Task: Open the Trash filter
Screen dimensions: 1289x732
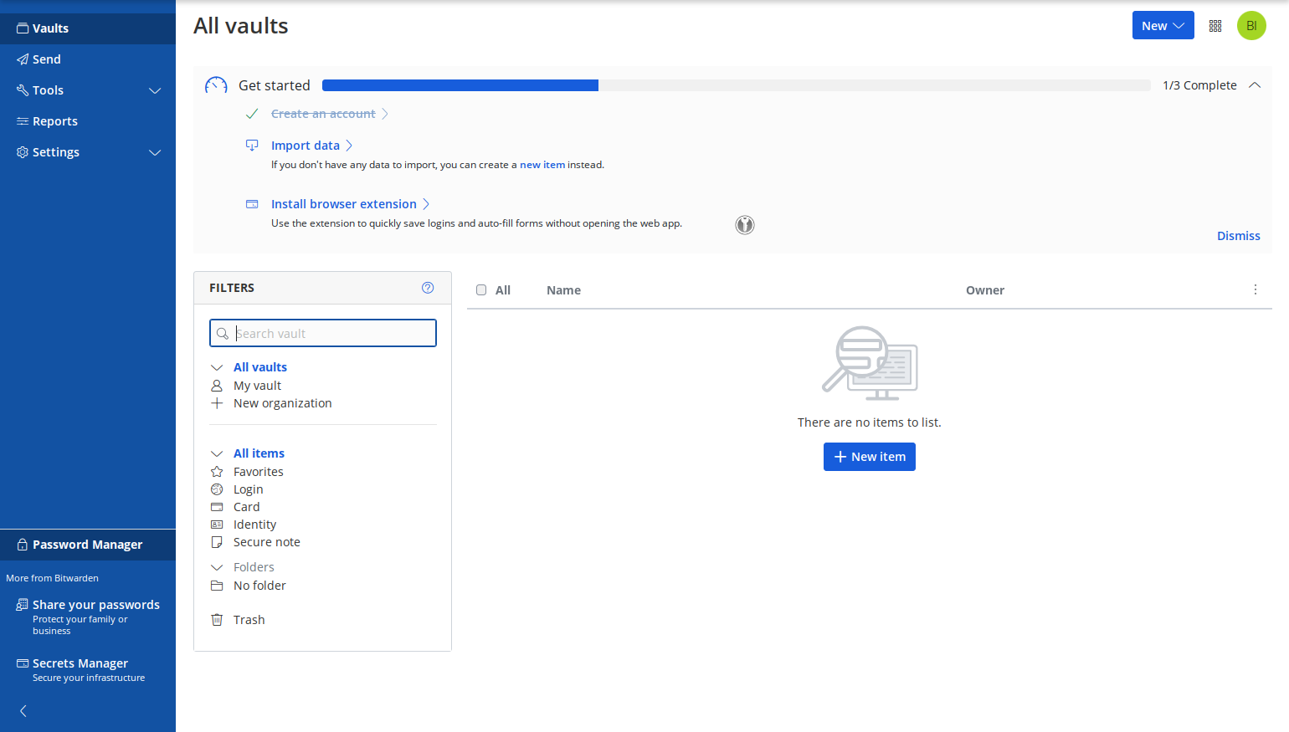Action: coord(249,620)
